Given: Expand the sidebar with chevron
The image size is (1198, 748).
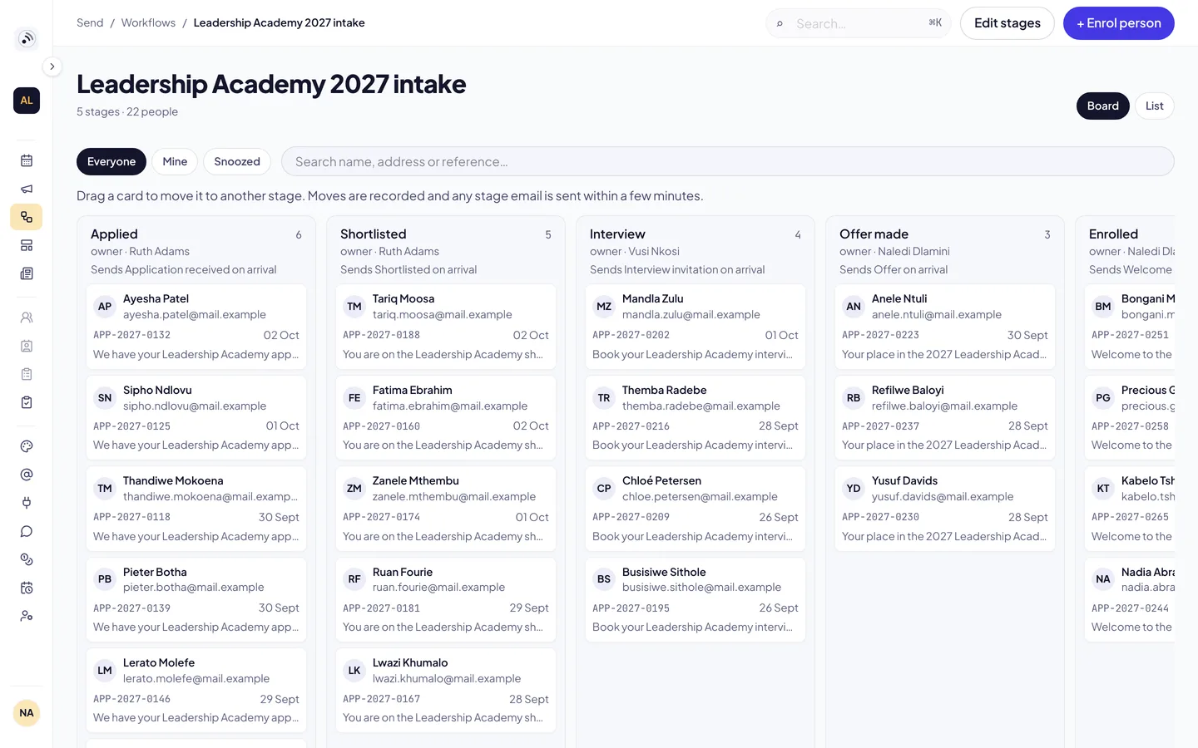Looking at the screenshot, I should (x=52, y=66).
